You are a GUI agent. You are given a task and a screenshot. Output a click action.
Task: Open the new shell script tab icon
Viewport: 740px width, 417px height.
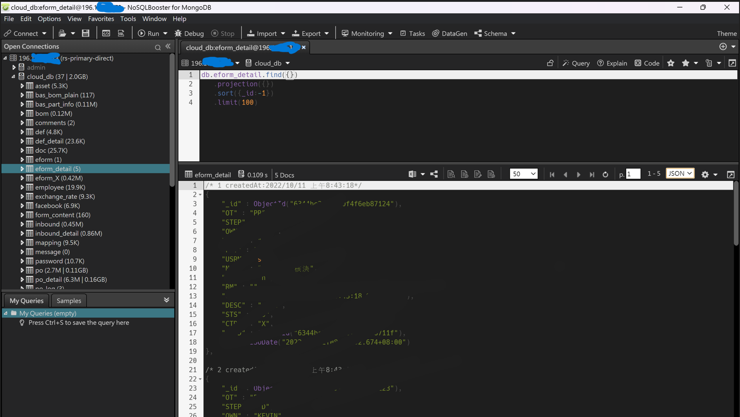[x=106, y=33]
